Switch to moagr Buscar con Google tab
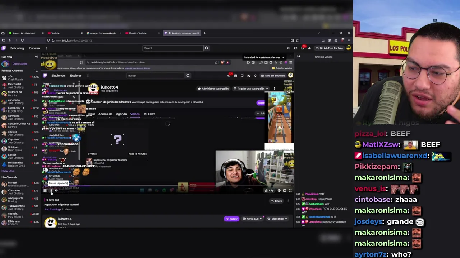This screenshot has width=460, height=258. [x=103, y=33]
